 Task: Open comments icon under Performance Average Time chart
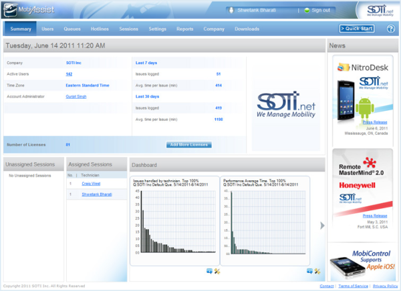point(309,271)
